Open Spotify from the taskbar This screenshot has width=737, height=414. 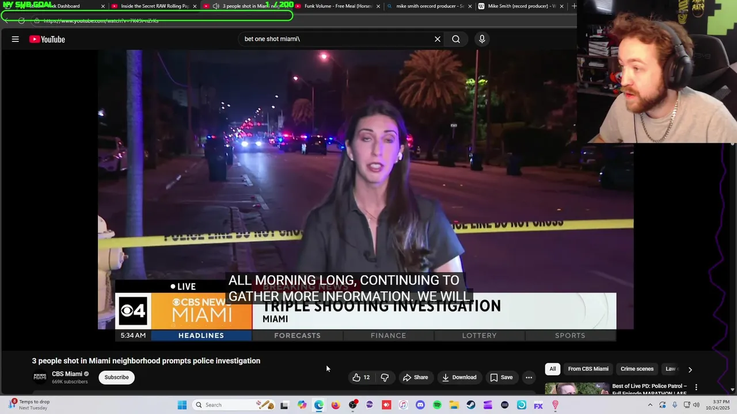pos(437,405)
